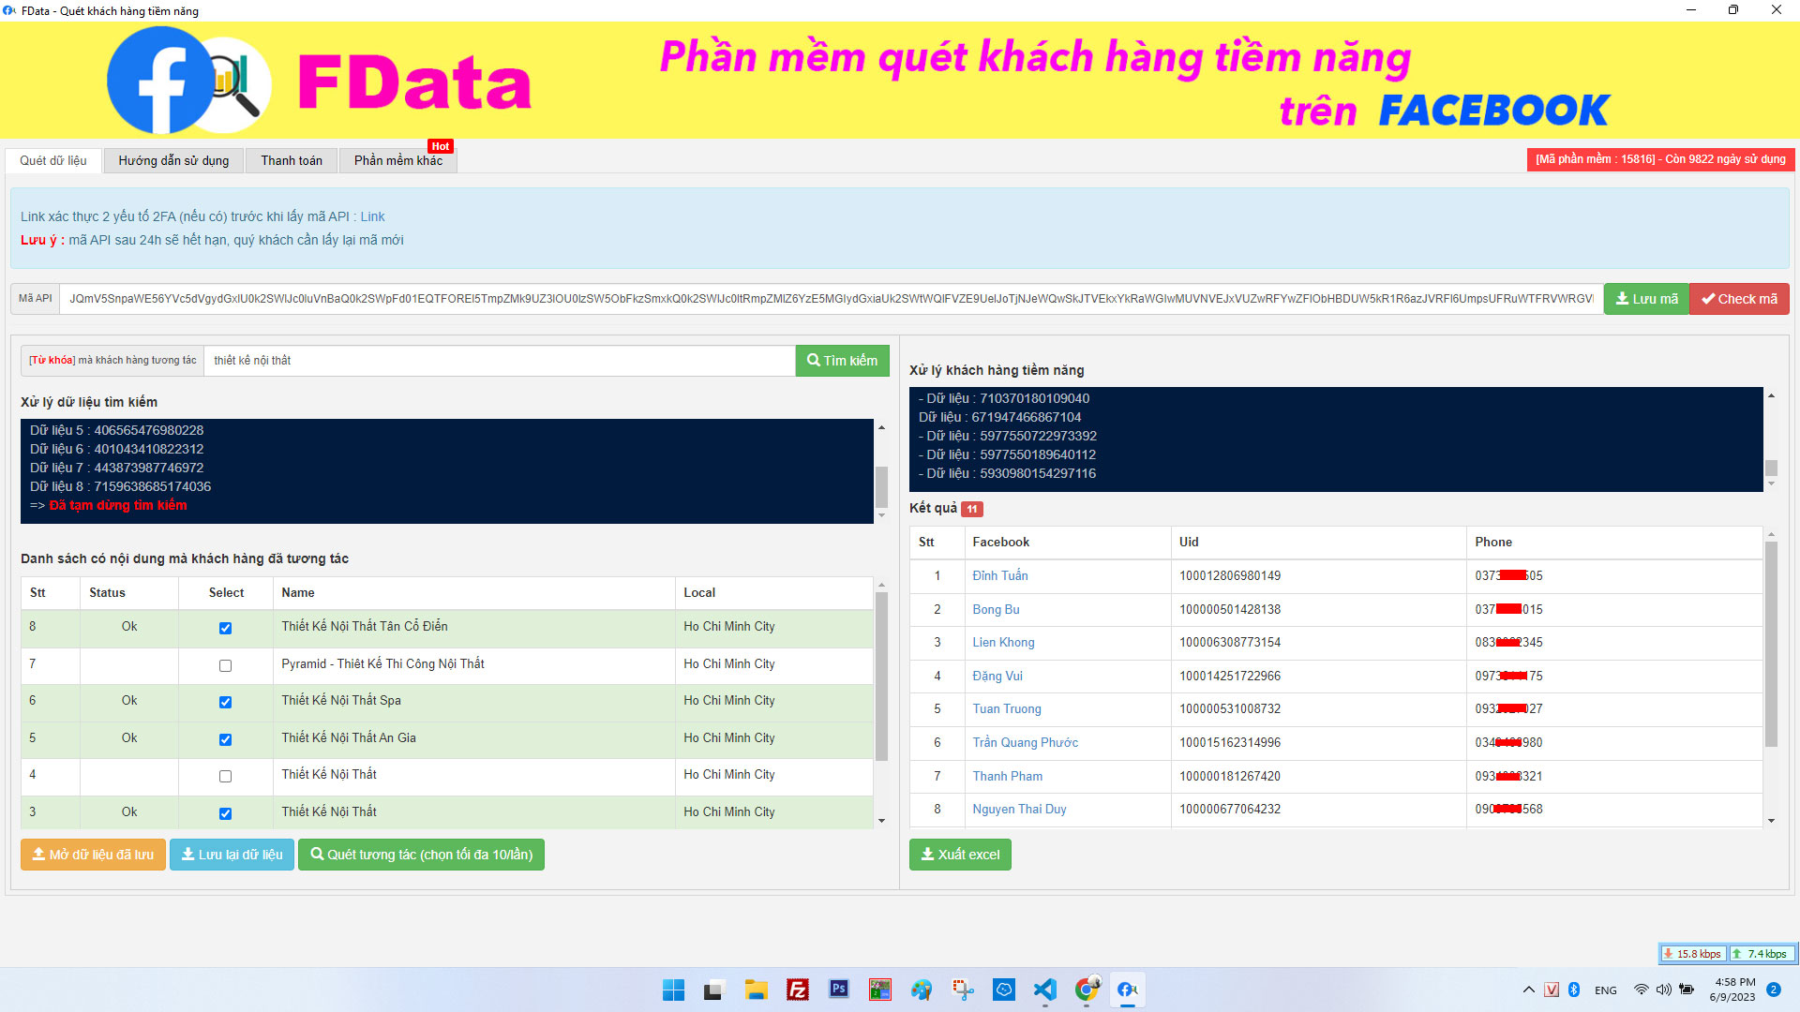Launch FileZilla from taskbar
The image size is (1800, 1012).
[798, 990]
